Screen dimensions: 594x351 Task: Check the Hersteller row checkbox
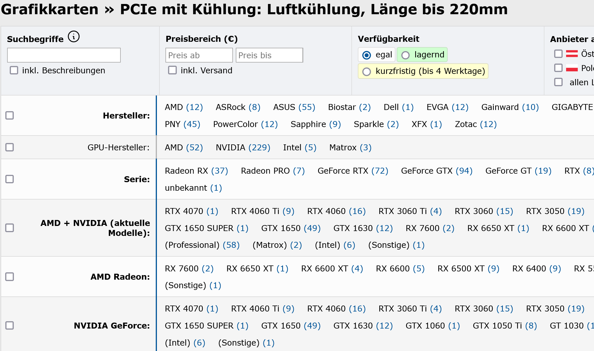coord(10,115)
